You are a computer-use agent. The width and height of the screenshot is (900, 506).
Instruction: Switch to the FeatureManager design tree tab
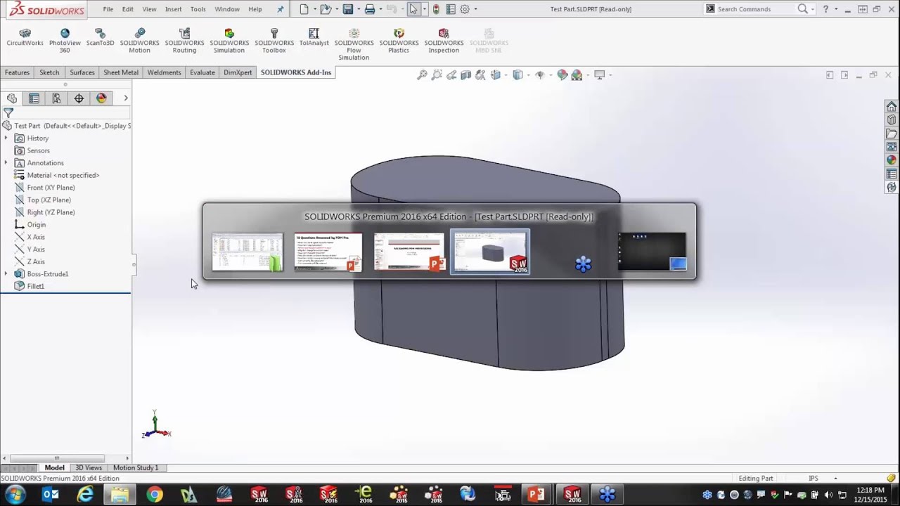[x=12, y=98]
